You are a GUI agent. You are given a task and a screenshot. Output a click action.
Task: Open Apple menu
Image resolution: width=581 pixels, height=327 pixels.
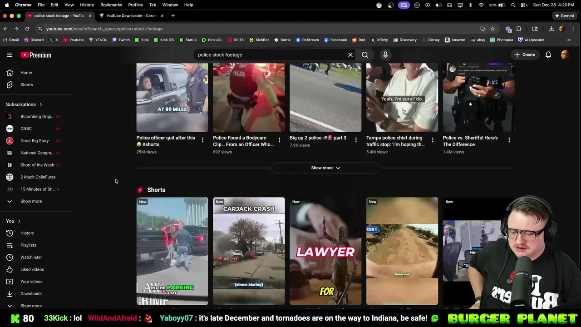[7, 5]
